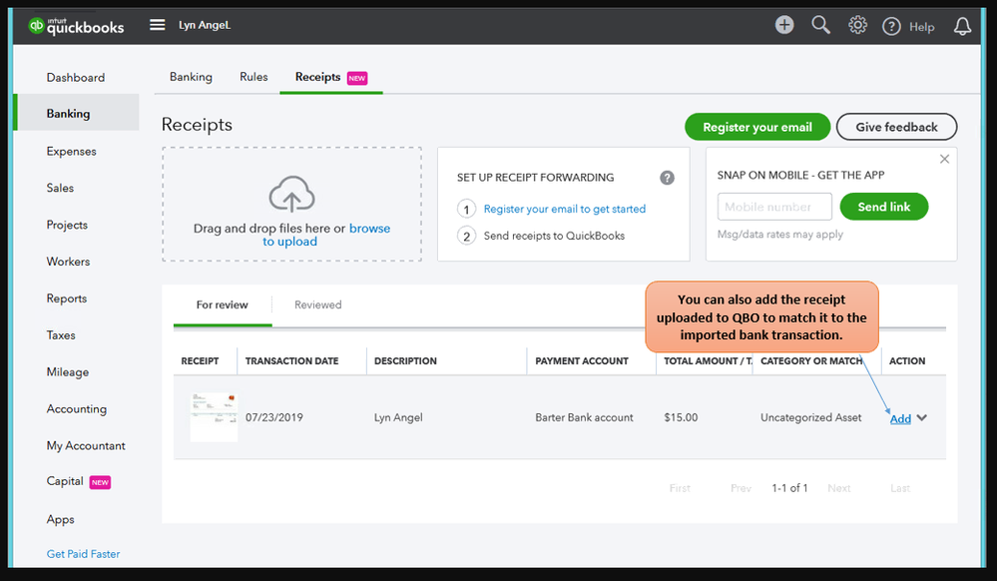Click the Next pagination link
Viewport: 997px width, 581px height.
click(839, 488)
